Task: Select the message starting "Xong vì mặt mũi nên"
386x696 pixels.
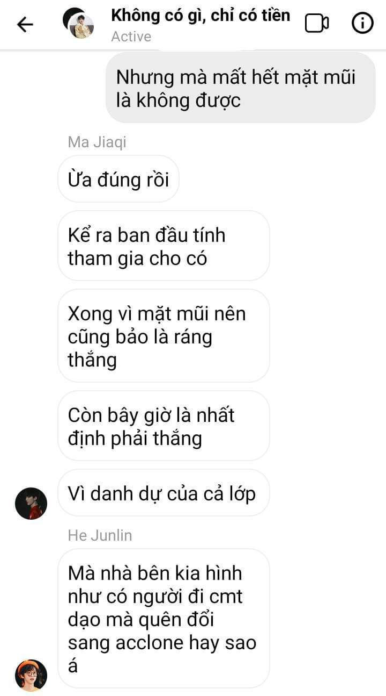Action: pos(164,336)
